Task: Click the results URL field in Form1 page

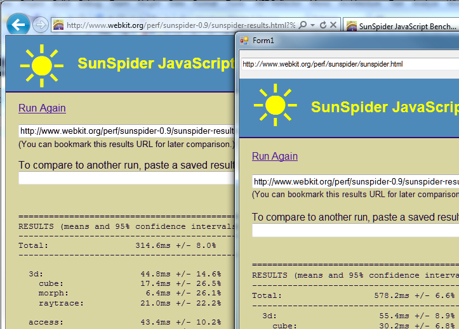Action: point(356,182)
